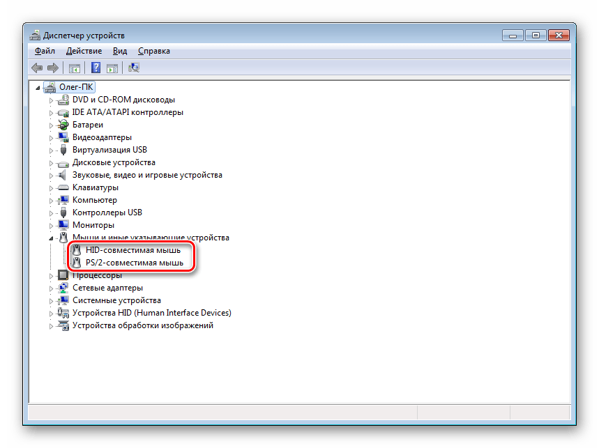This screenshot has height=448, width=599.
Task: Expand the Видеоадаптеры node arrow
Action: point(51,138)
